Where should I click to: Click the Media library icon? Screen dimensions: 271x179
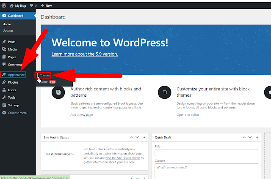pos(4,49)
